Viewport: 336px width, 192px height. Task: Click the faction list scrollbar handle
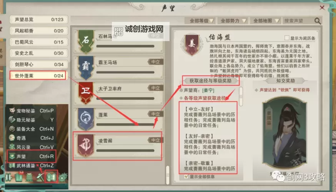(168, 175)
